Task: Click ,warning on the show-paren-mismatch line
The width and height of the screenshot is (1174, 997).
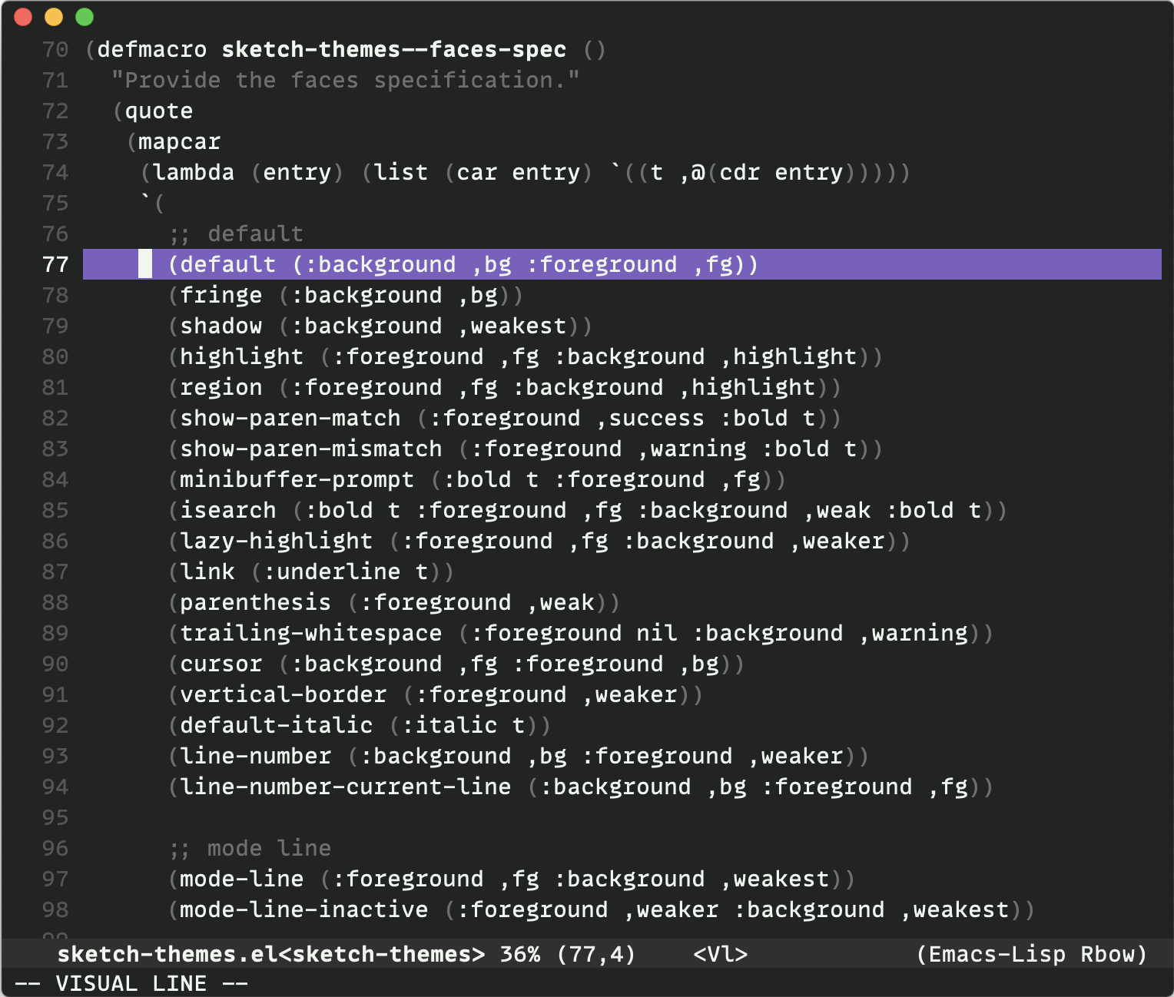Action: point(691,449)
